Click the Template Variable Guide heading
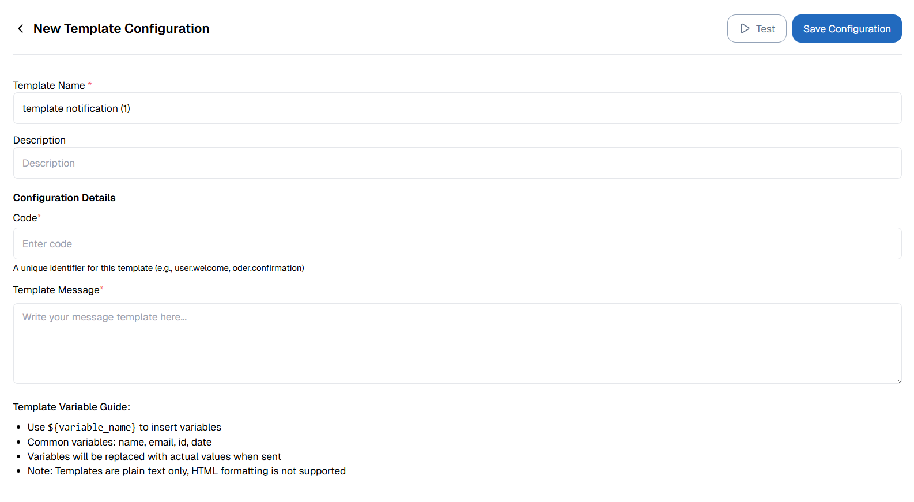The height and width of the screenshot is (502, 914). click(x=71, y=407)
